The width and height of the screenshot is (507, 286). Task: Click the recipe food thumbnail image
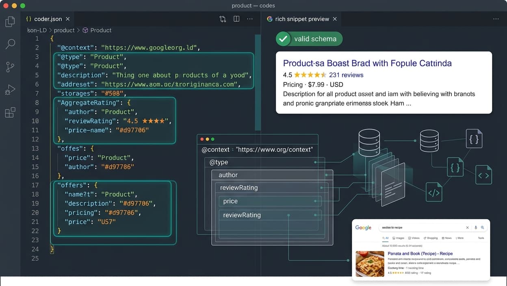point(370,264)
